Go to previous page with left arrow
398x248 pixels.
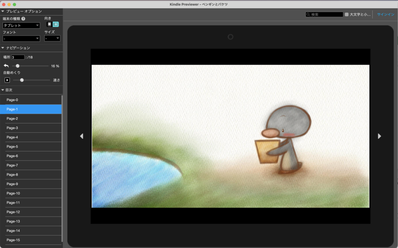81,136
